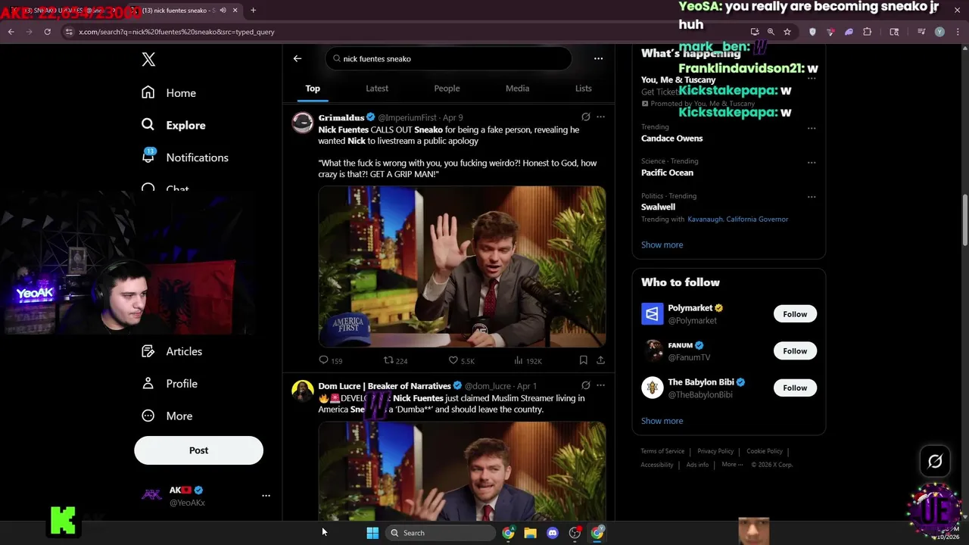Play the Grimaldus post video thumbnail
The image size is (969, 545).
[x=462, y=267]
